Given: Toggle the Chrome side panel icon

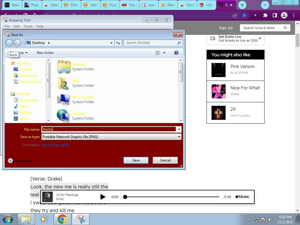Looking at the screenshot, I should [275, 15].
